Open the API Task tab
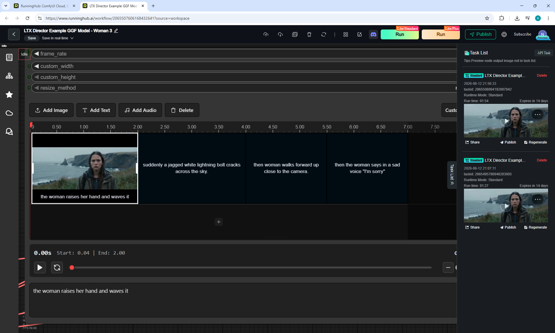This screenshot has height=333, width=555. pyautogui.click(x=544, y=53)
